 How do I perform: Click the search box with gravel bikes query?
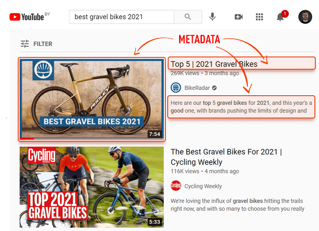point(122,17)
